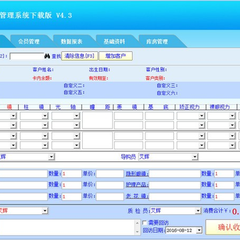Open the last-row 裸眼视力 dropdown
Image resolution: width=240 pixels, height=240 pixels.
tap(233, 145)
